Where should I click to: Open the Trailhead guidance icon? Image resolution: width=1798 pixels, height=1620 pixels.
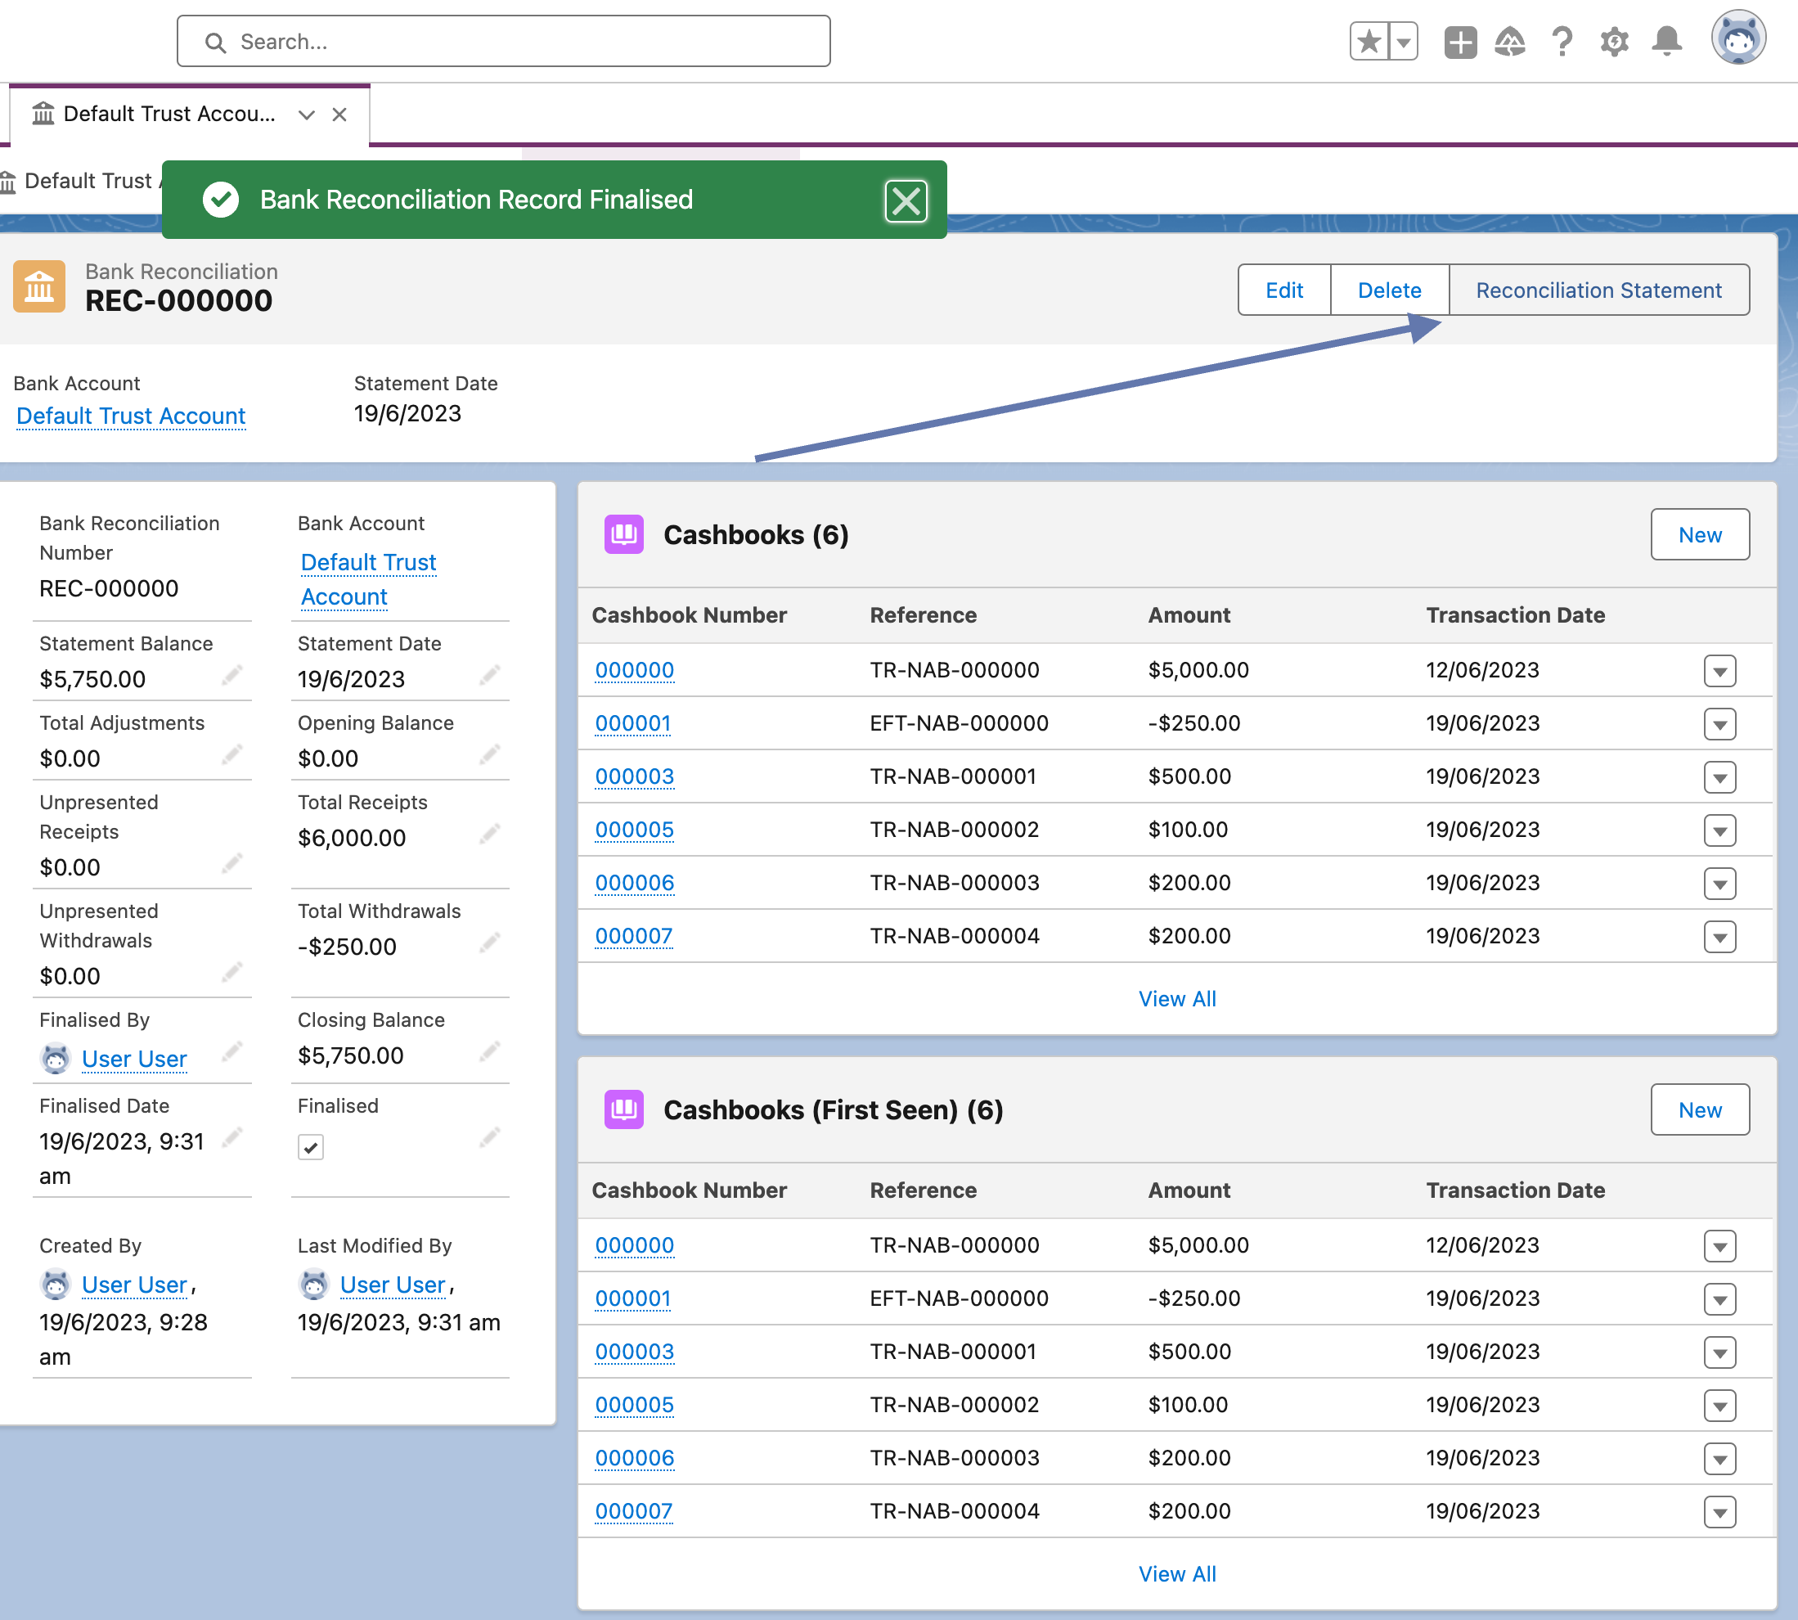click(x=1509, y=41)
